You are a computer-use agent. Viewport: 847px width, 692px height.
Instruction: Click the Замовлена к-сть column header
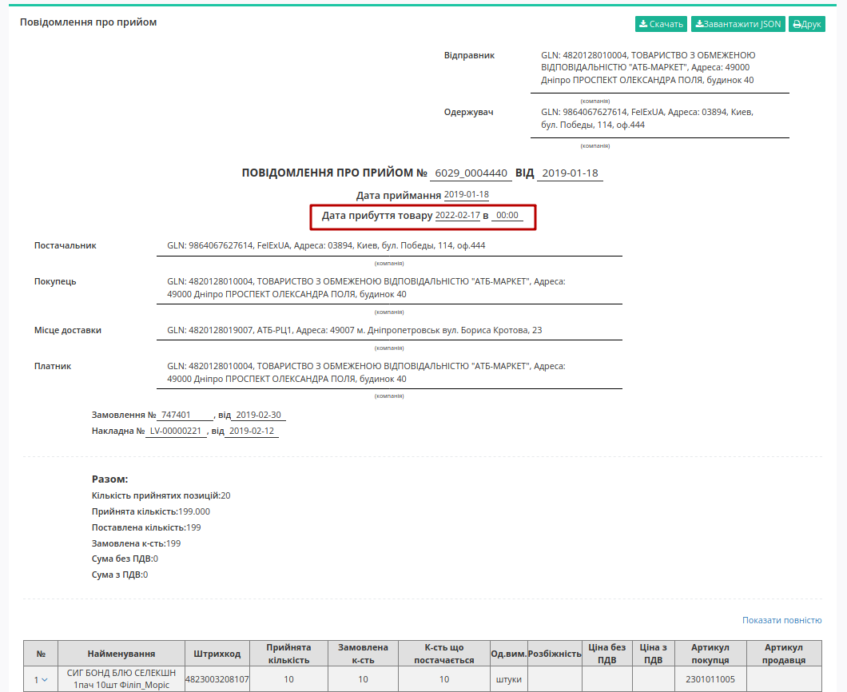click(x=363, y=654)
